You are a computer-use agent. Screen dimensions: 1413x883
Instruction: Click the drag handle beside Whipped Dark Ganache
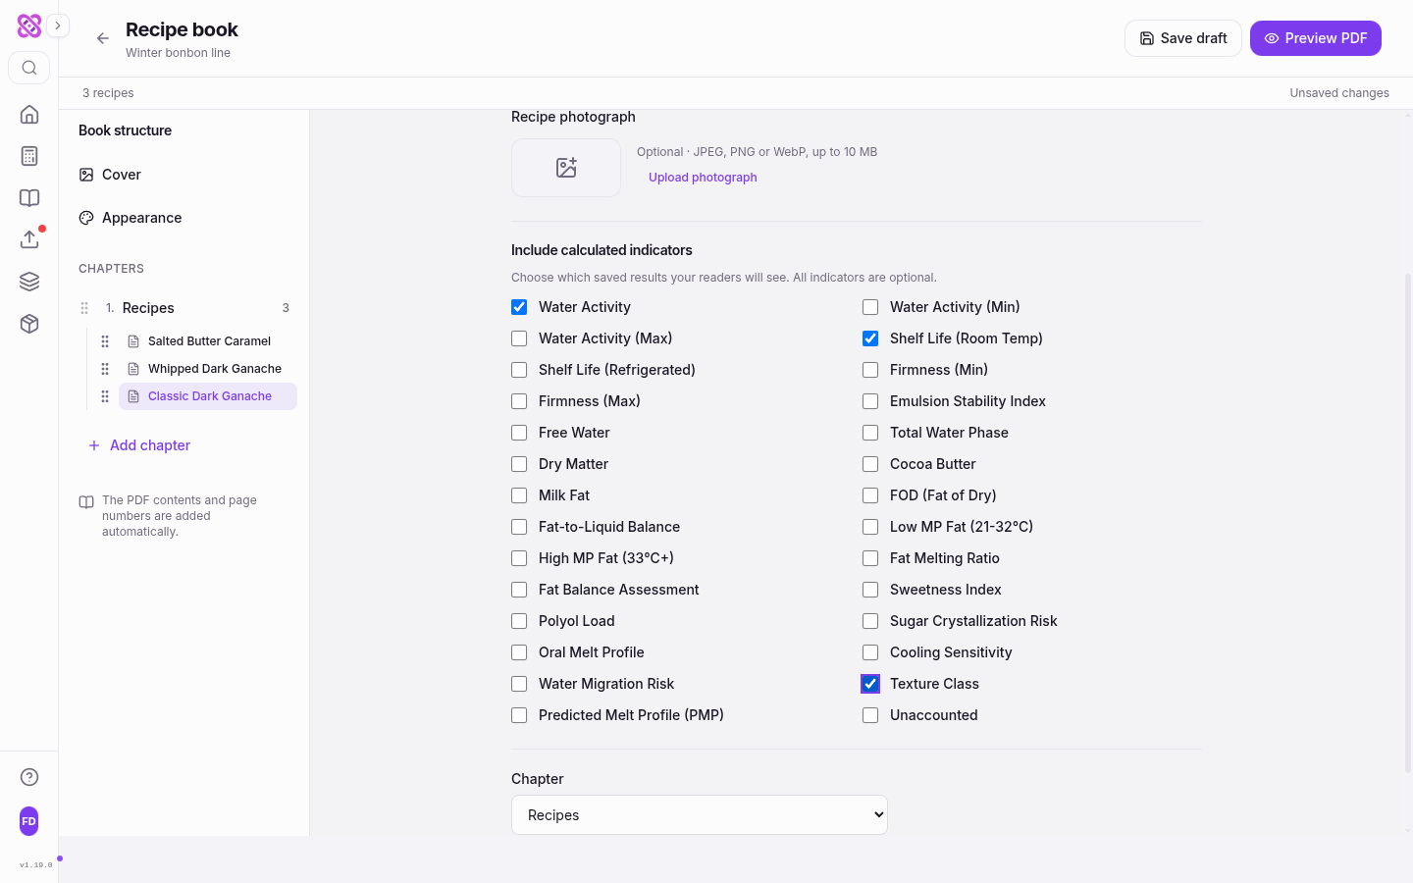tap(105, 369)
